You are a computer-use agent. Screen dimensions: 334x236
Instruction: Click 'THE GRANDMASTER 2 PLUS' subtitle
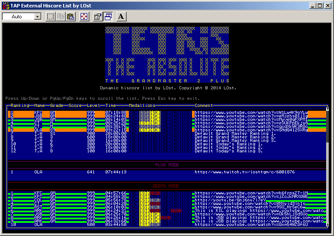click(167, 81)
